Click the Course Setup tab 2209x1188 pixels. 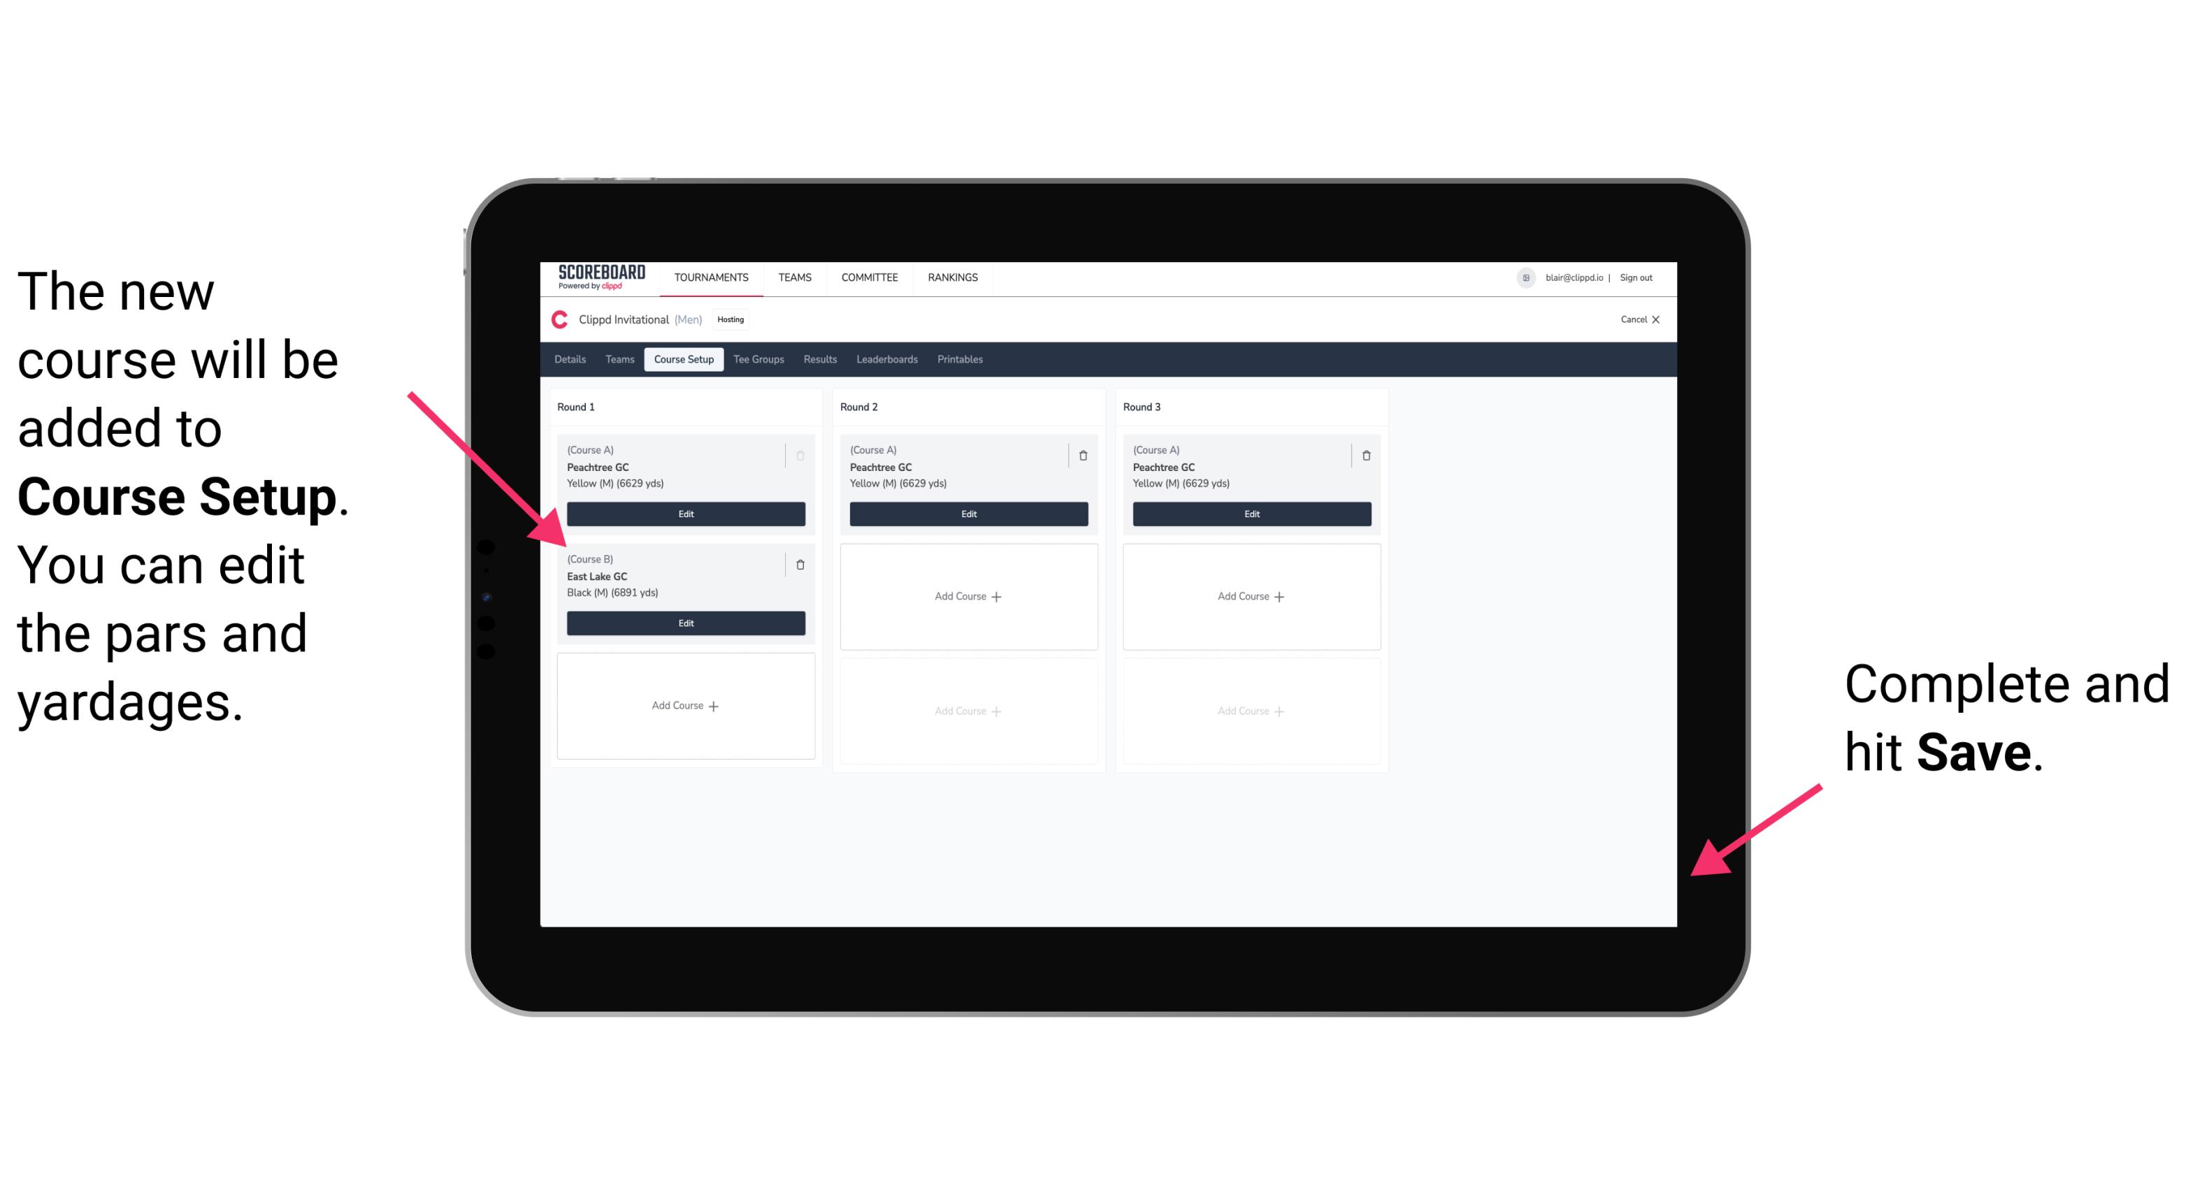683,358
